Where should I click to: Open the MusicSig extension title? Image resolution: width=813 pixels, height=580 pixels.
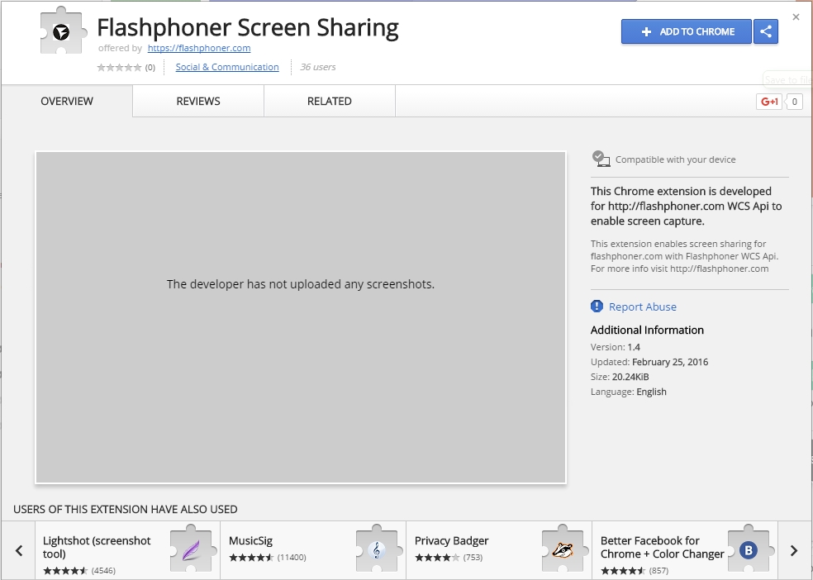coord(250,540)
